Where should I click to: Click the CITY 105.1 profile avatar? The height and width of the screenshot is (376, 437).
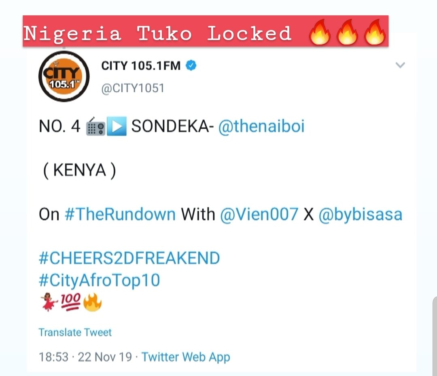click(64, 76)
